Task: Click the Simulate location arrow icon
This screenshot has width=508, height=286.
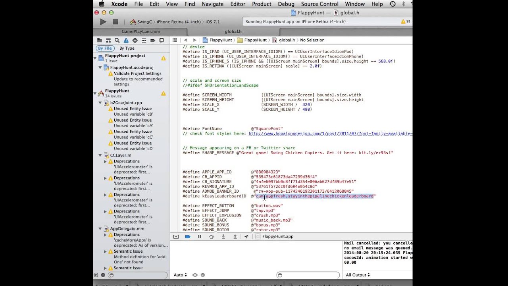Action: 246,237
